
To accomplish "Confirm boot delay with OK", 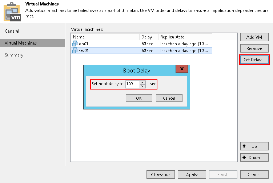I will click(x=139, y=98).
